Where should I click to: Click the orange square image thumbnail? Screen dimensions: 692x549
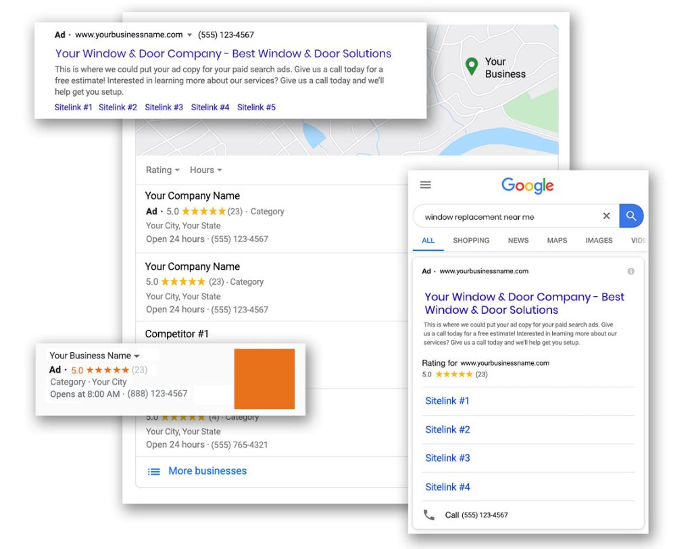pos(264,379)
